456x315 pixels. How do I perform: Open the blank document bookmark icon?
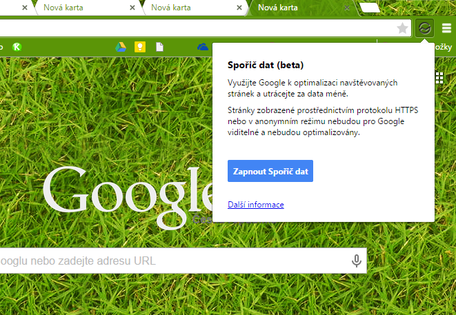click(x=159, y=47)
